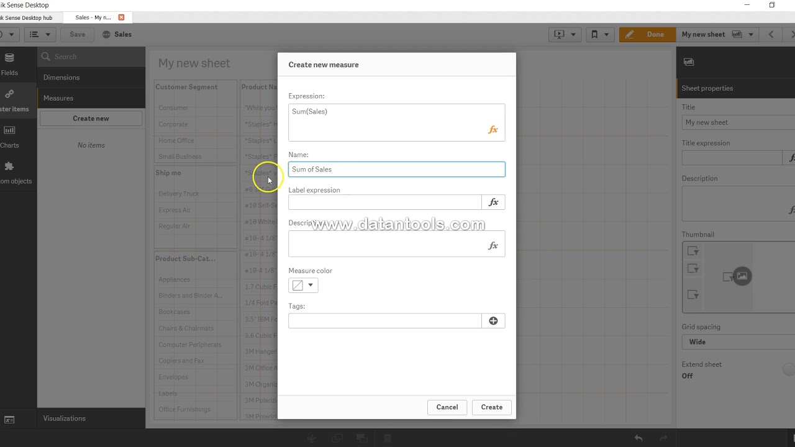Click the Cancel button in dialog
The height and width of the screenshot is (447, 795).
click(447, 407)
